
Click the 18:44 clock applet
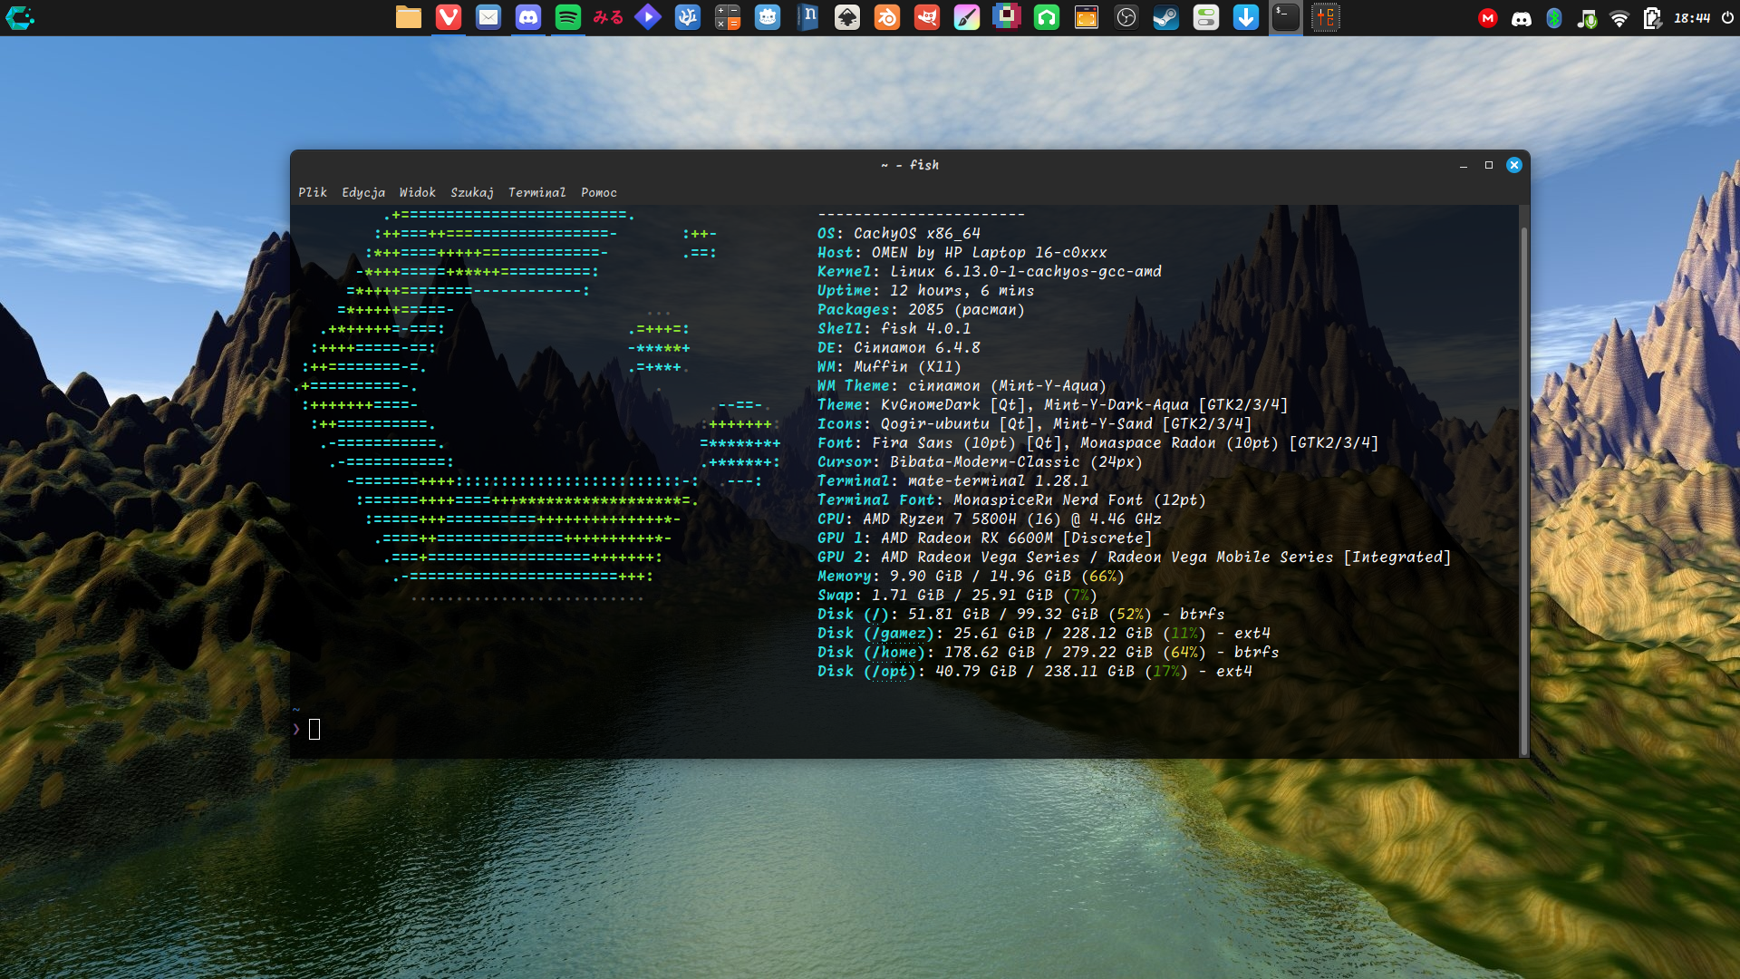(1692, 18)
